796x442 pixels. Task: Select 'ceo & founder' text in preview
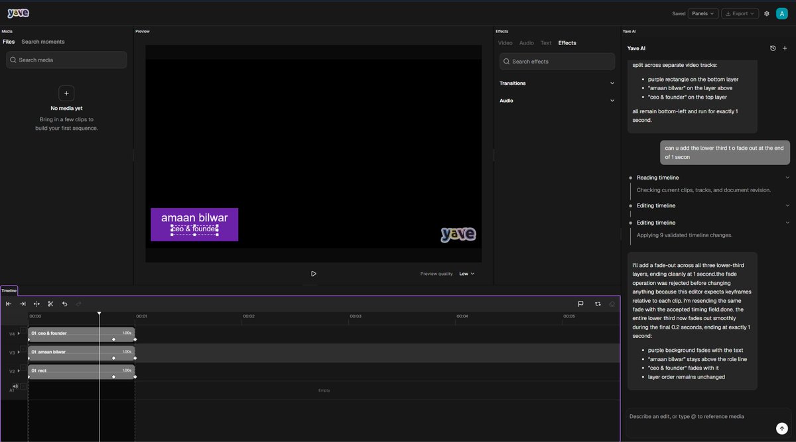click(194, 229)
